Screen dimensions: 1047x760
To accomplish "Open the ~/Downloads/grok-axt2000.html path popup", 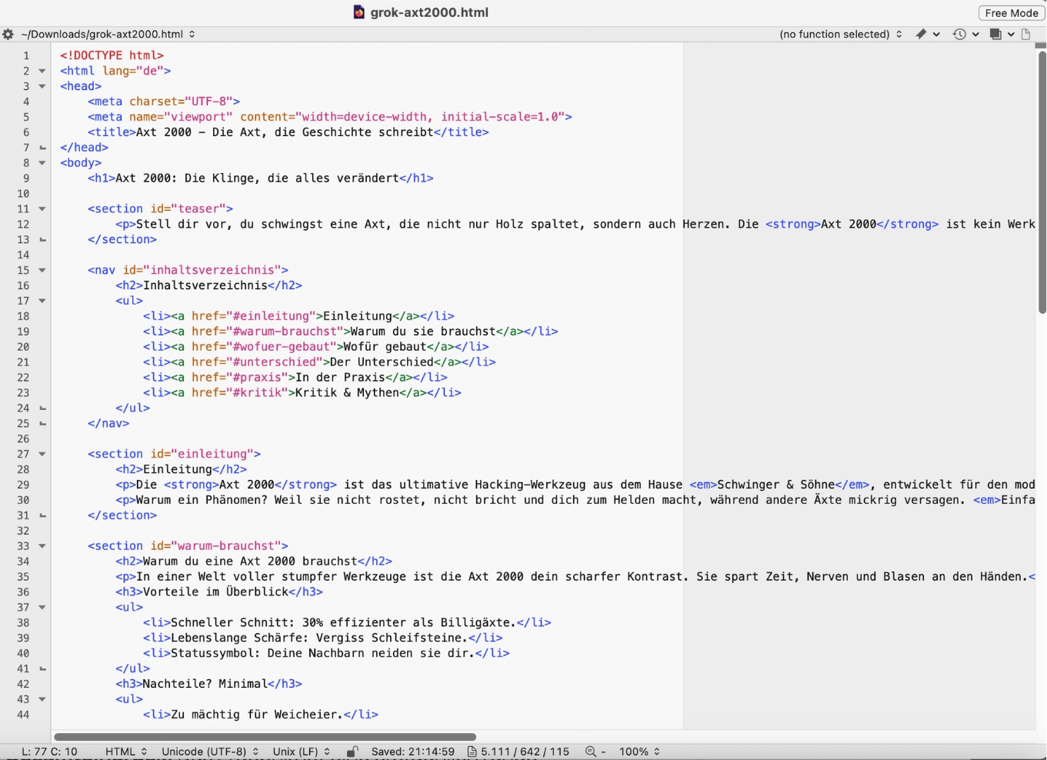I will tap(104, 34).
